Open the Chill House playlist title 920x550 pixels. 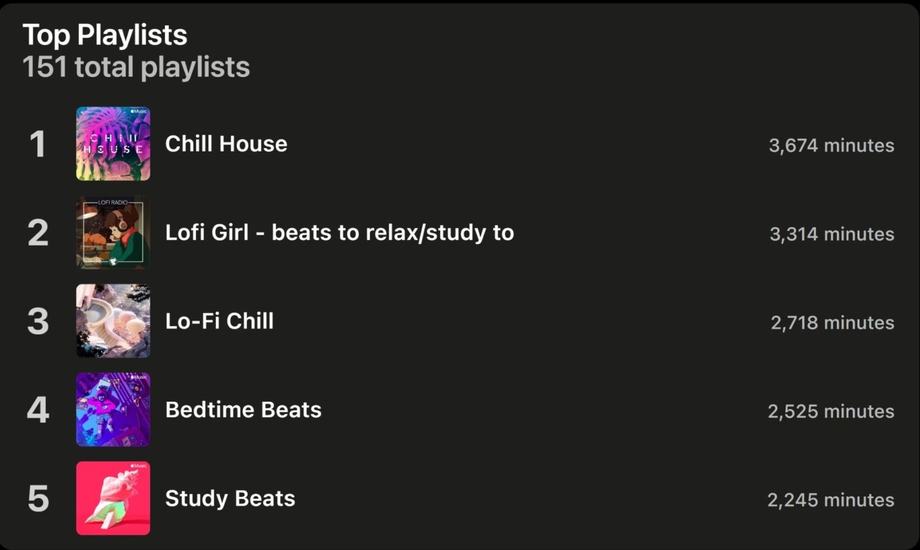226,144
